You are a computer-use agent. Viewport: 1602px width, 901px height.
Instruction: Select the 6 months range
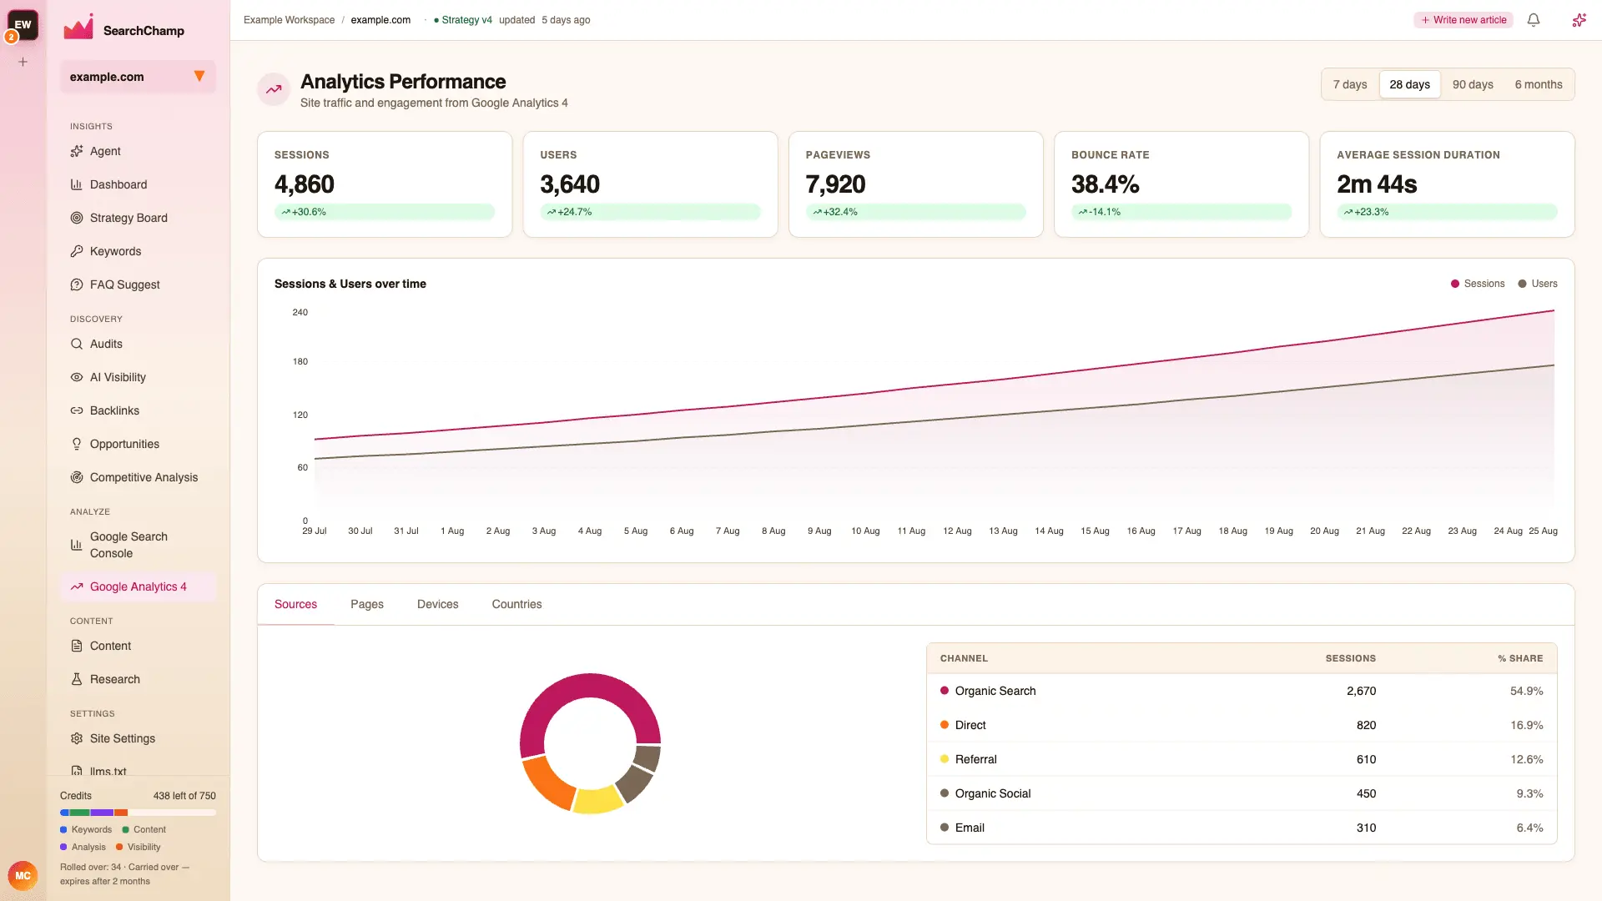1539,84
